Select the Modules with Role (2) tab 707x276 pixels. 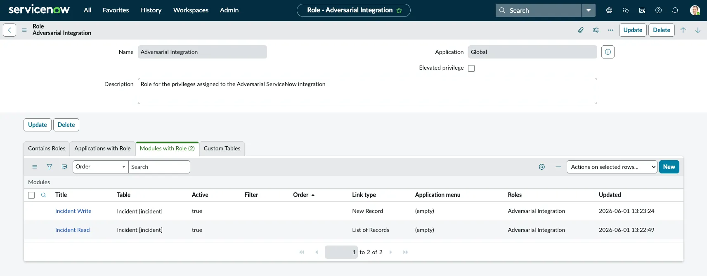pyautogui.click(x=167, y=148)
